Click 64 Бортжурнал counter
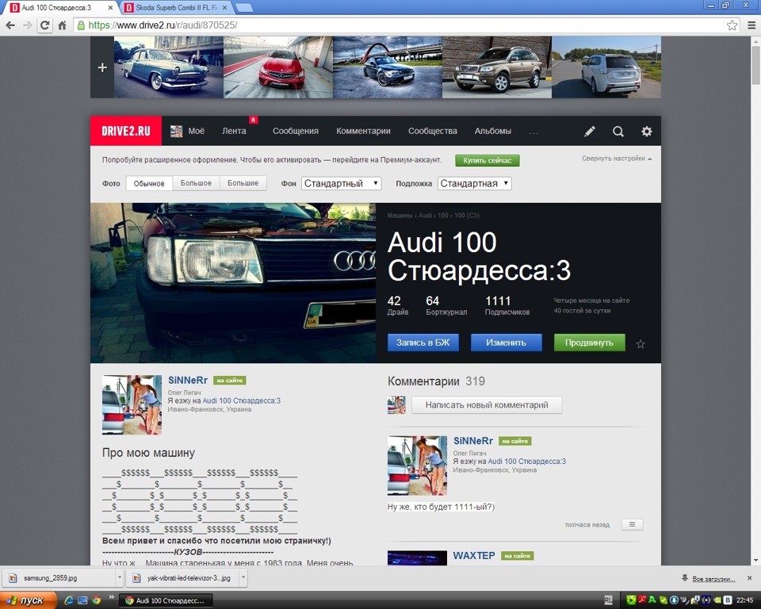This screenshot has height=609, width=761. pos(446,306)
